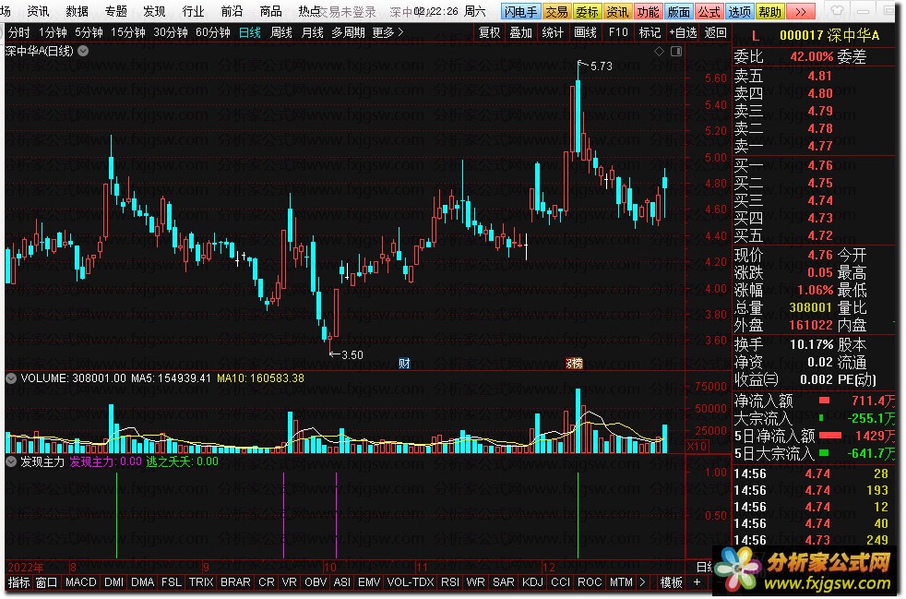Open the 发现 menu
This screenshot has height=599, width=906.
coord(154,11)
